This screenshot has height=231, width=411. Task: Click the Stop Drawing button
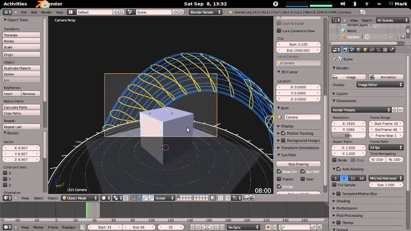[298, 164]
